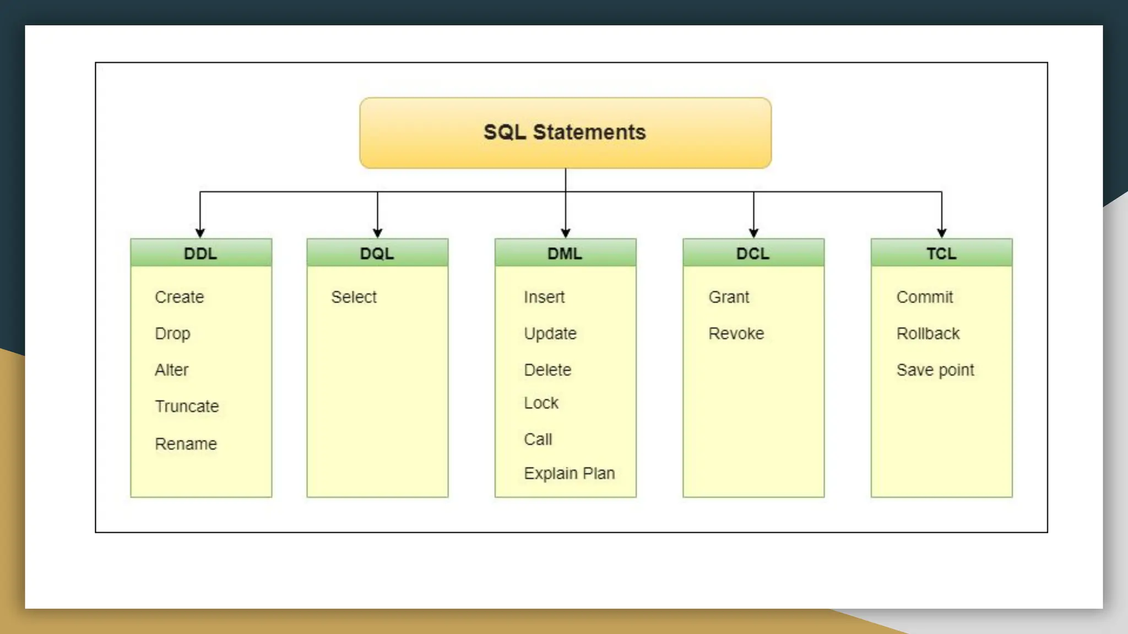
Task: Click the SQL Statements title box
Action: pos(565,133)
